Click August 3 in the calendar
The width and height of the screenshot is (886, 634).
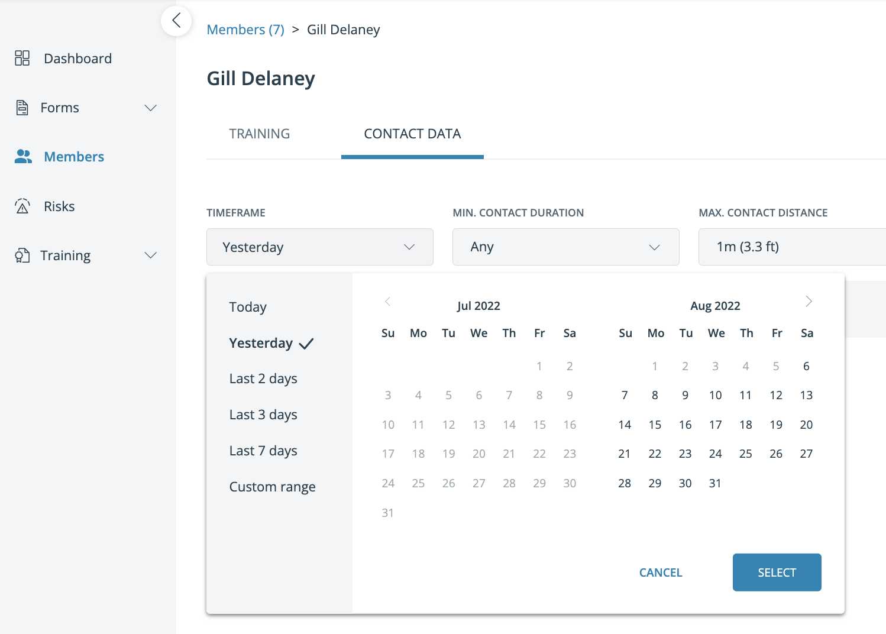[x=716, y=366]
